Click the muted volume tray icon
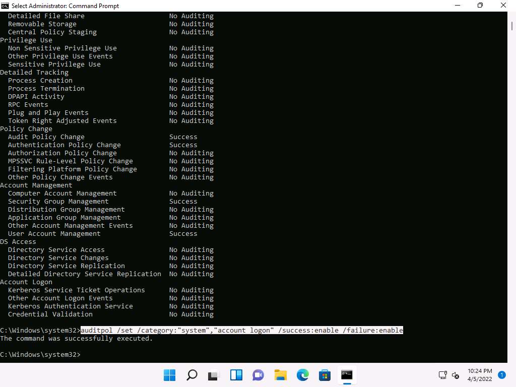 (x=456, y=375)
